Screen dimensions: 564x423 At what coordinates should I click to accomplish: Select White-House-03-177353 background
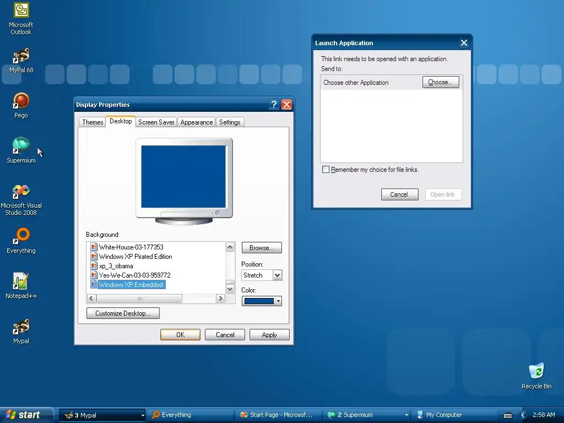131,247
